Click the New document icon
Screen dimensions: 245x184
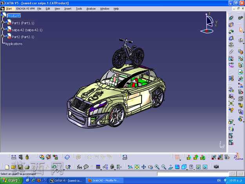7,167
